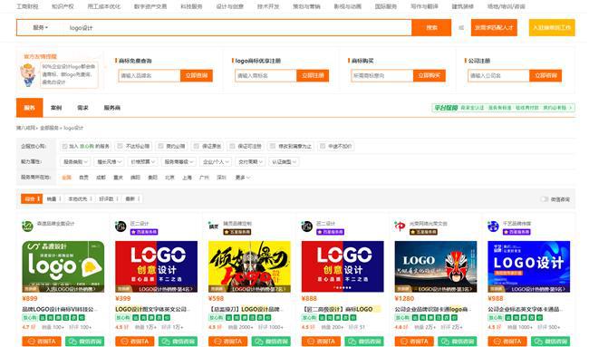Check the 修改到满意为止 filter box
The image size is (589, 347).
[x=273, y=146]
